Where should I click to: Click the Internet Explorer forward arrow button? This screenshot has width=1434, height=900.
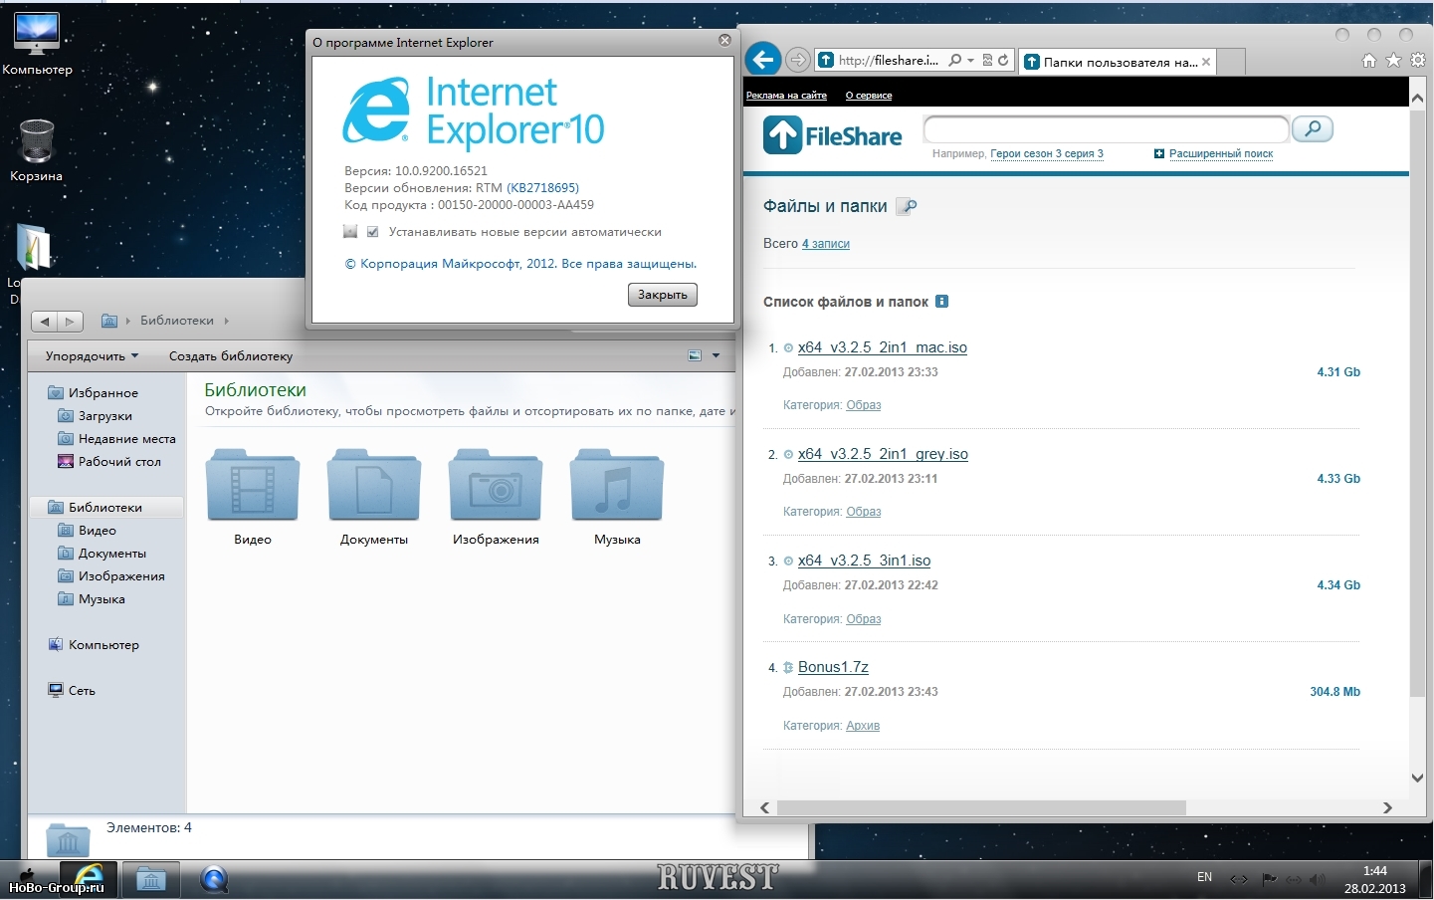point(797,60)
